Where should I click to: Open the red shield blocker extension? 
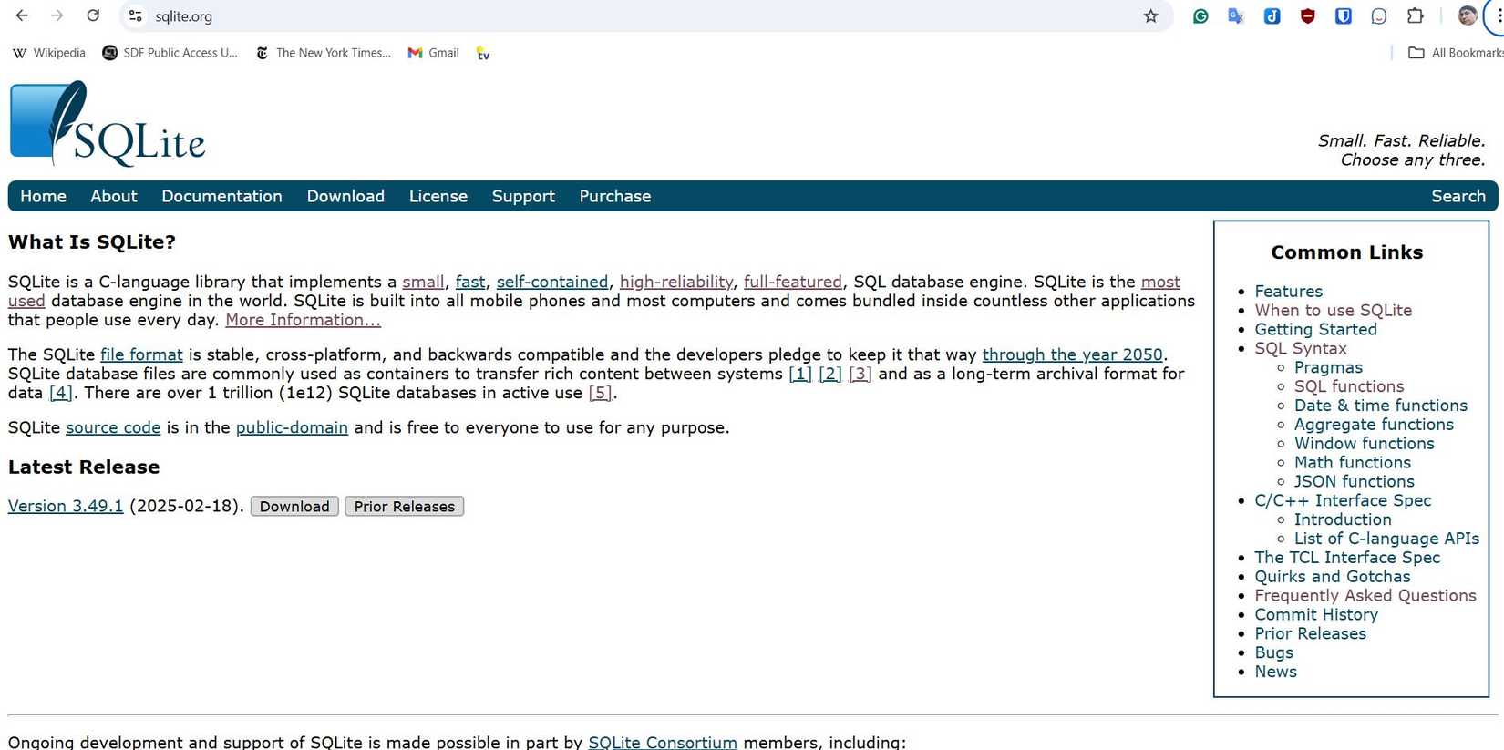(x=1307, y=15)
